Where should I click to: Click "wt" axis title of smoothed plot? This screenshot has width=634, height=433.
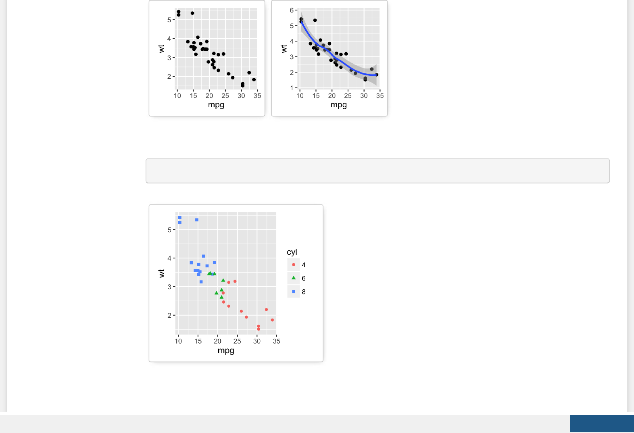[x=284, y=49]
